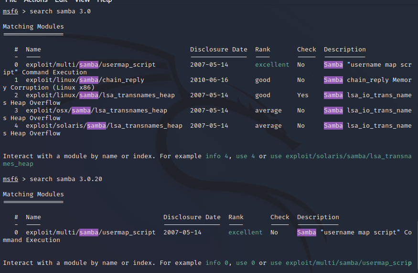Click 'average' rank in the osx row
The height and width of the screenshot is (273, 418).
coord(268,111)
